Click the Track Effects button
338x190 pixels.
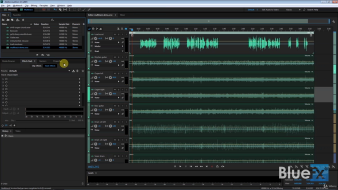[x=50, y=66]
